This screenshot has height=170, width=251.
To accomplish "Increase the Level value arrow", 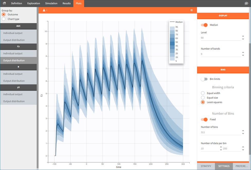I will (x=243, y=36).
